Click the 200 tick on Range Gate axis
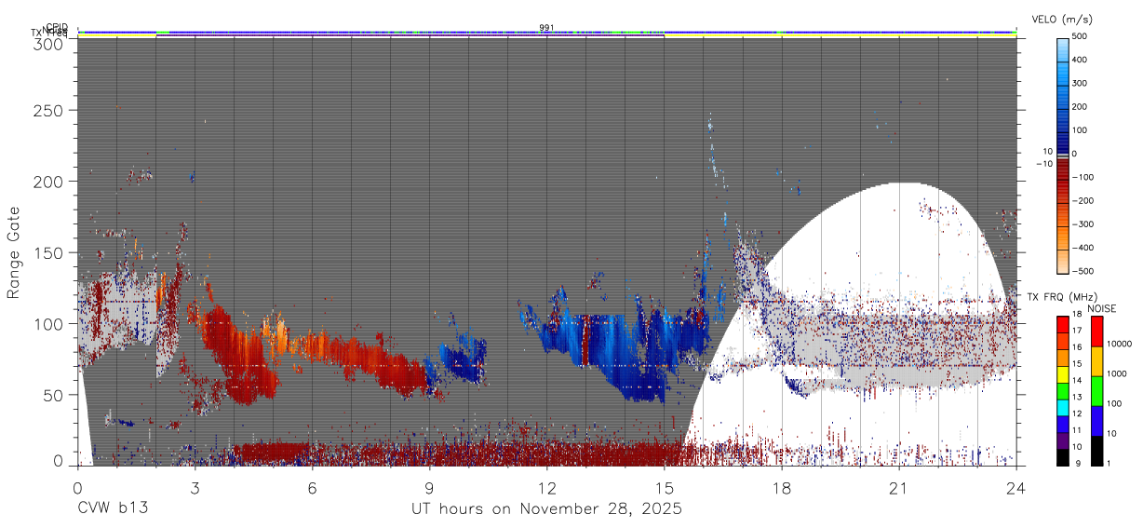1143x528 pixels. pos(48,182)
